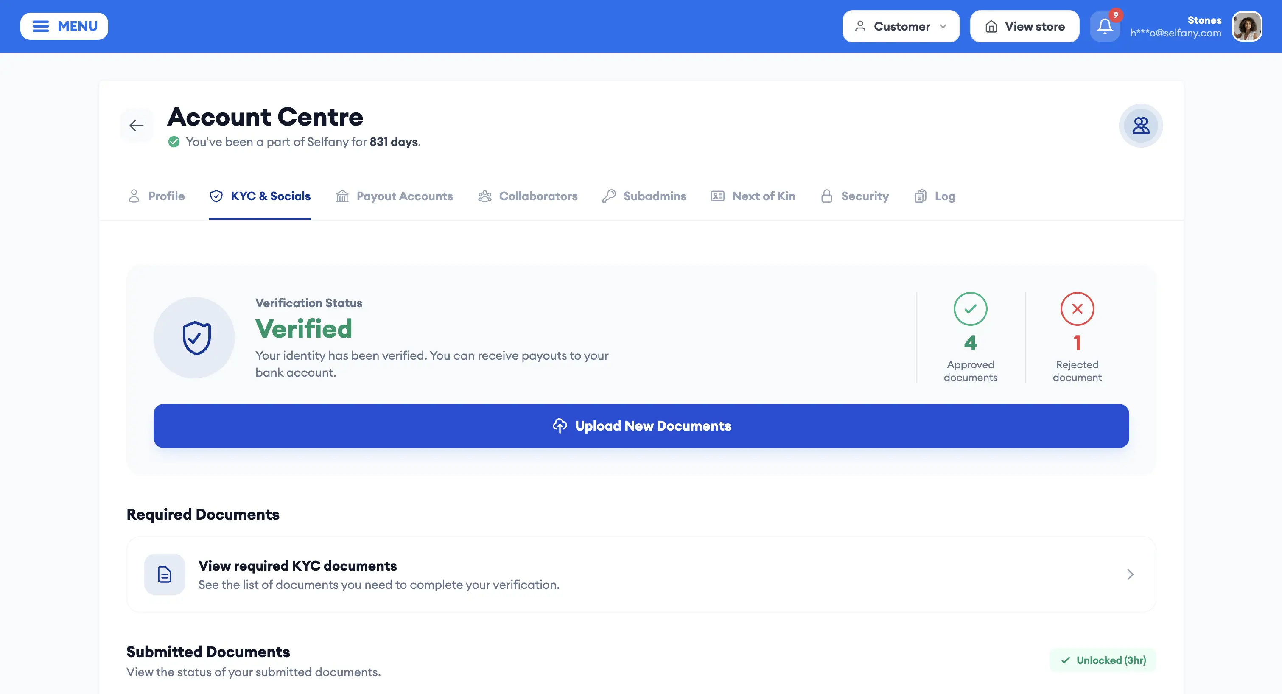Image resolution: width=1282 pixels, height=694 pixels.
Task: Select the KYC & Socials tab
Action: [260, 196]
